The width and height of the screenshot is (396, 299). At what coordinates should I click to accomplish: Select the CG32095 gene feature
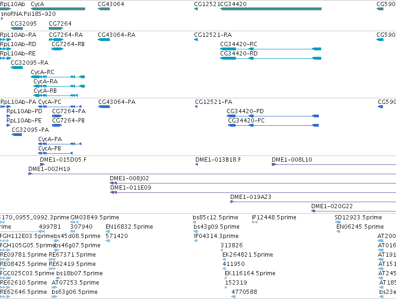pyautogui.click(x=17, y=28)
